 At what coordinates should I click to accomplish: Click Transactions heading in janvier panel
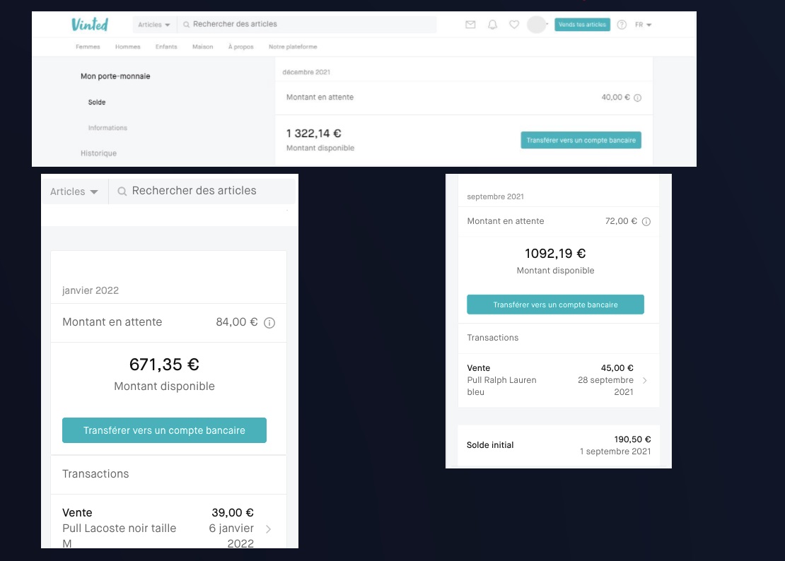95,473
